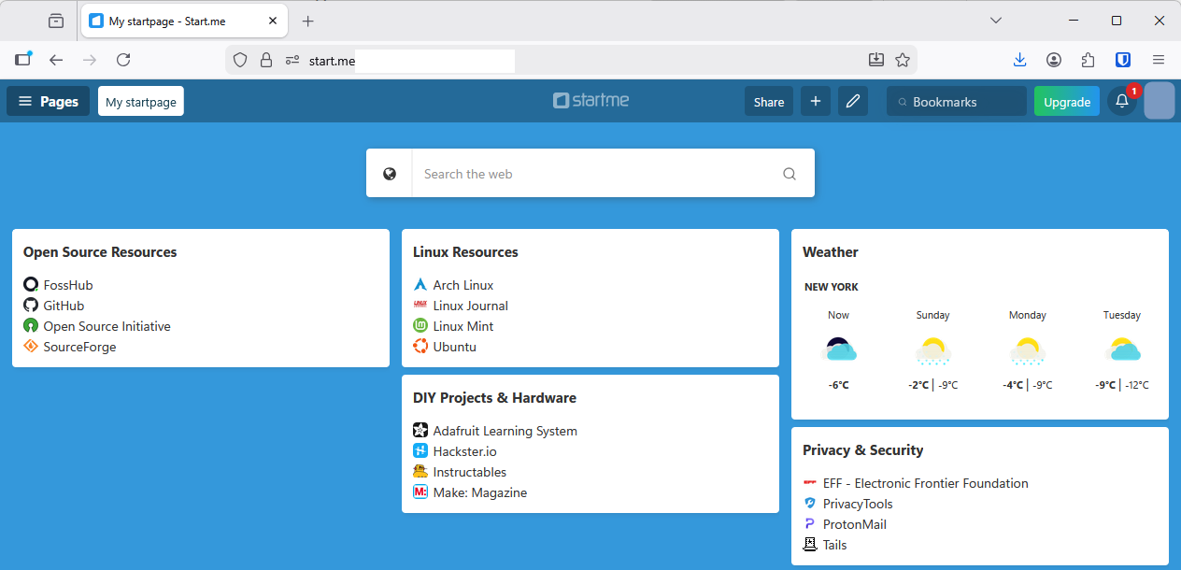This screenshot has width=1181, height=570.
Task: Click the NEW YORK weather location
Action: pyautogui.click(x=832, y=287)
